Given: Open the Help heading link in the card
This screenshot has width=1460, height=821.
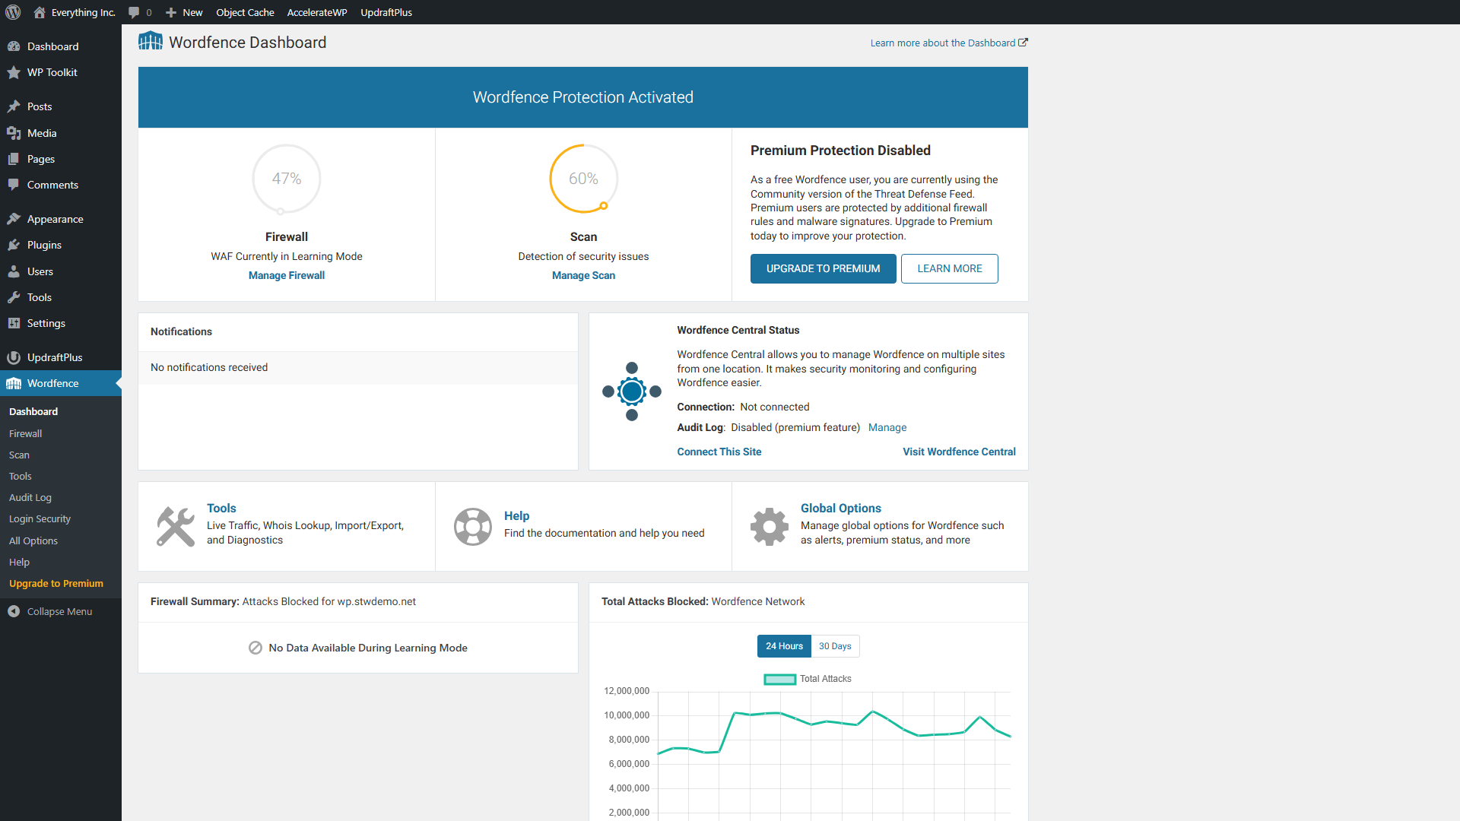Looking at the screenshot, I should 516,515.
